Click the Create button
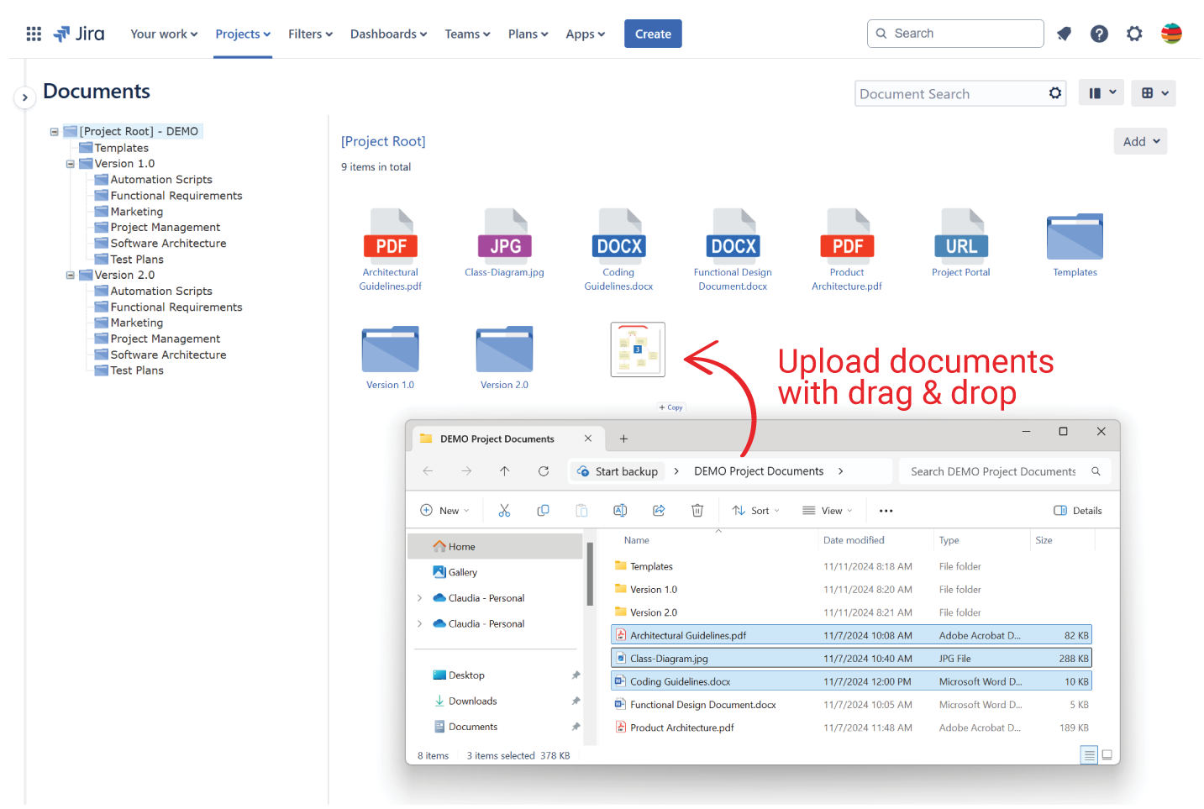The height and width of the screenshot is (809, 1204). pos(653,34)
